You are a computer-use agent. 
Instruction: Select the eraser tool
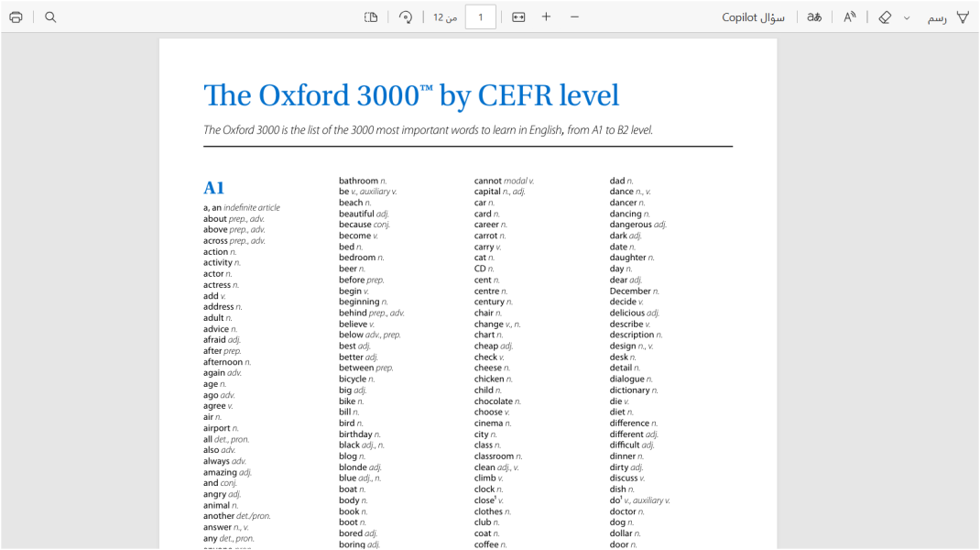[885, 17]
